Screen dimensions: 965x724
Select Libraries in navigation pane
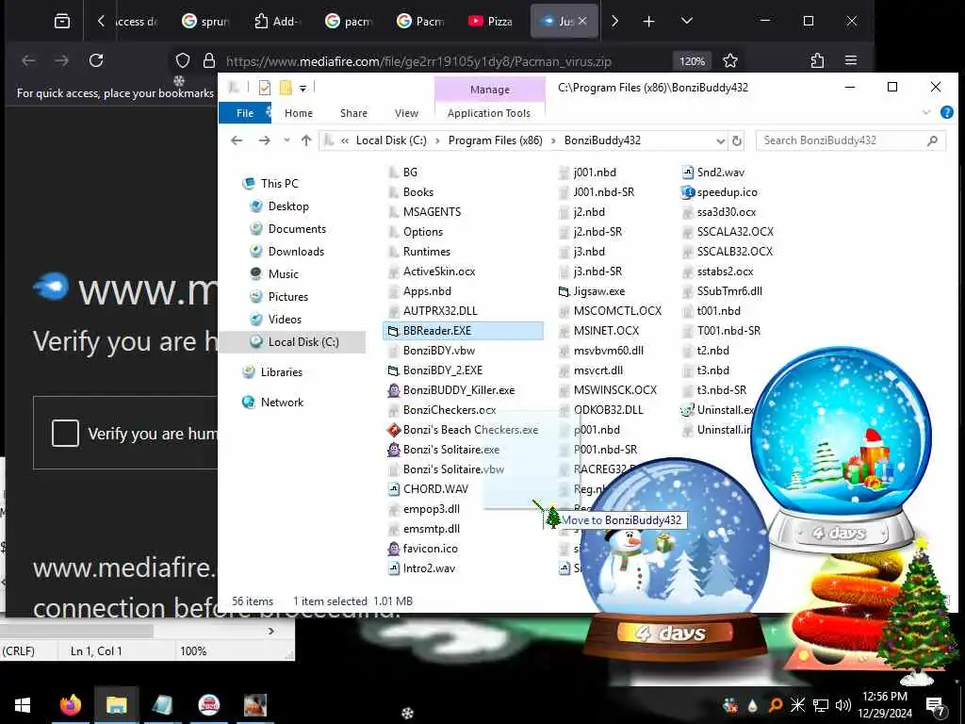click(281, 371)
